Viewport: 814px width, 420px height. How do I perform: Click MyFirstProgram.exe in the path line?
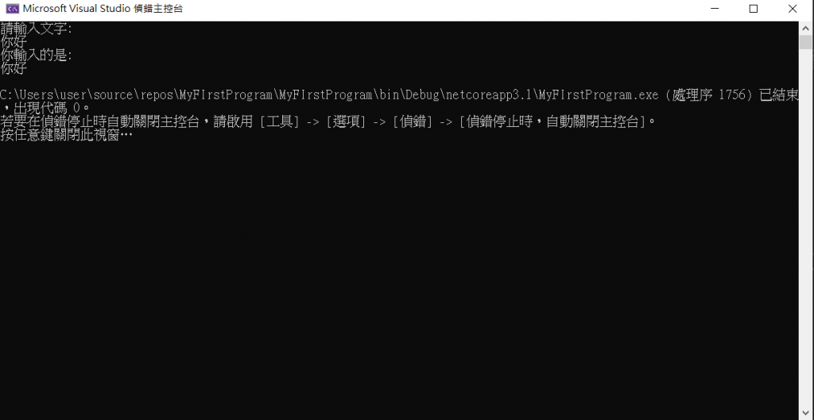point(599,95)
